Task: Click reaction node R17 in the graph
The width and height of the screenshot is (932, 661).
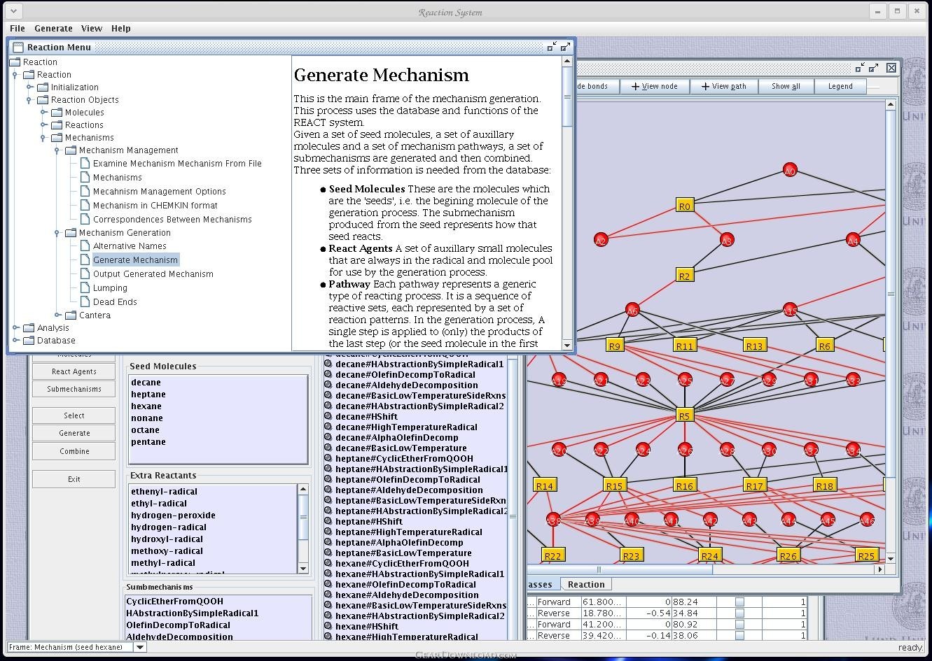Action: 754,485
